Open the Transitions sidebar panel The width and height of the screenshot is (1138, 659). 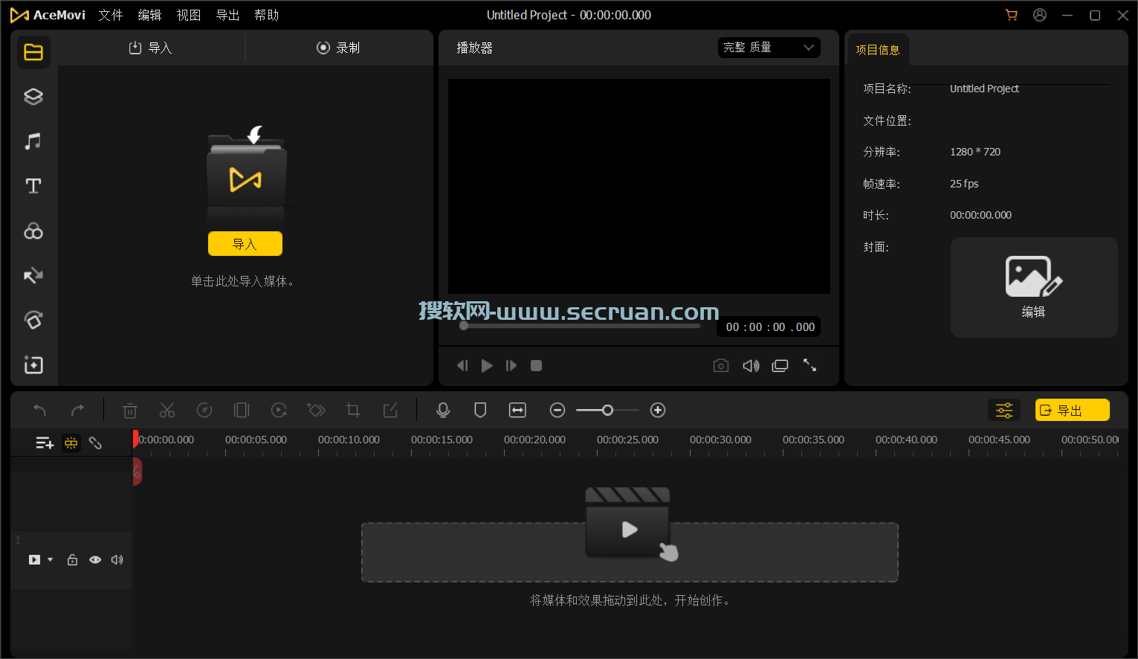pos(33,276)
